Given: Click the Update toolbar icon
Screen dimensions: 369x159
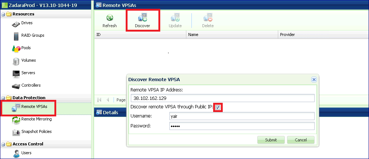Looking at the screenshot, I should coord(175,18).
